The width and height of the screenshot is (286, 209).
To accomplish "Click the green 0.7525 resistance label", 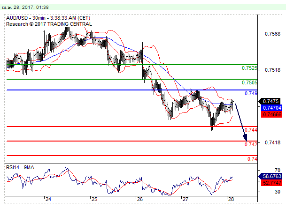I will click(249, 68).
